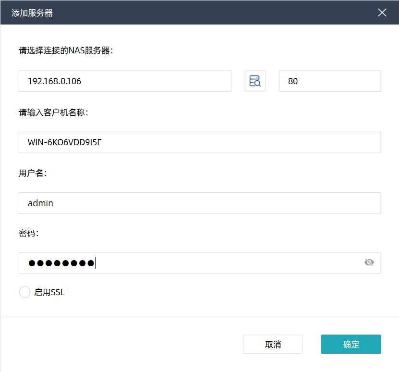Focus the masked password input field
399x372 pixels.
[x=192, y=263]
